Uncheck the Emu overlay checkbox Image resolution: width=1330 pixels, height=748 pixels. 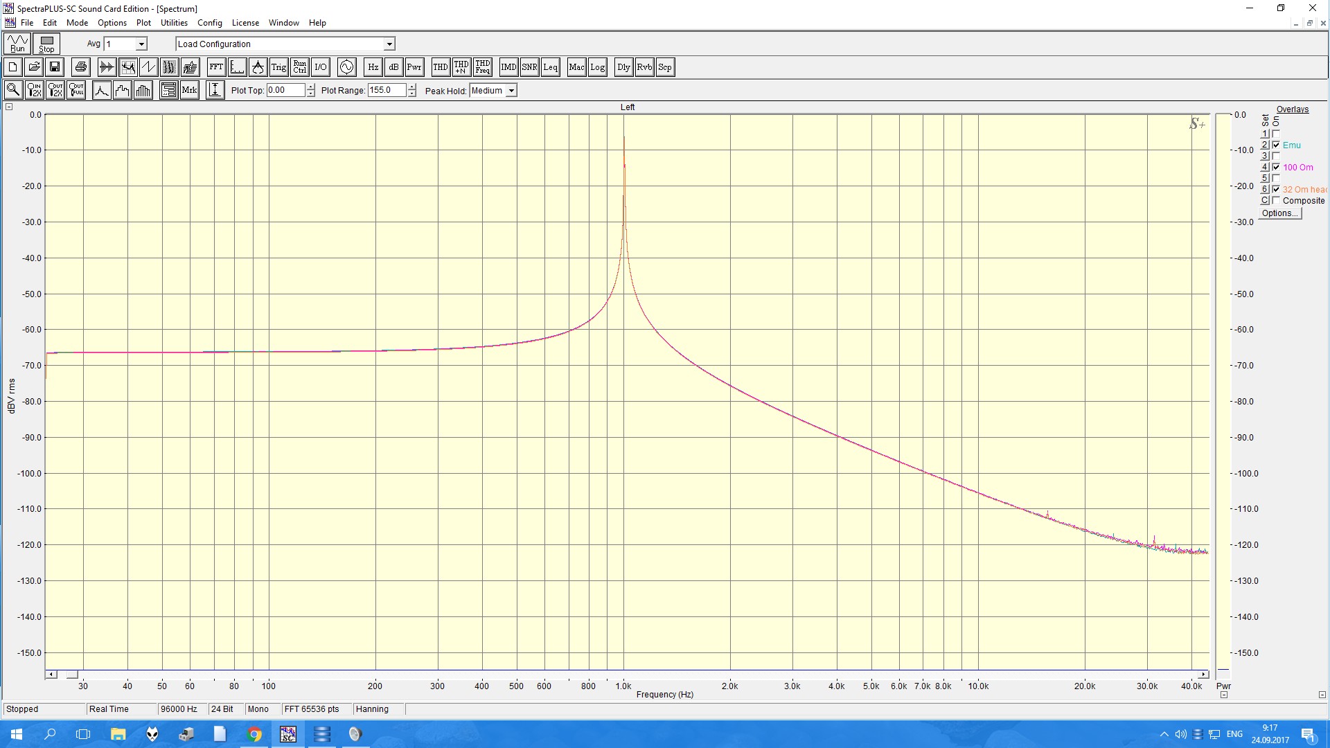pos(1276,145)
